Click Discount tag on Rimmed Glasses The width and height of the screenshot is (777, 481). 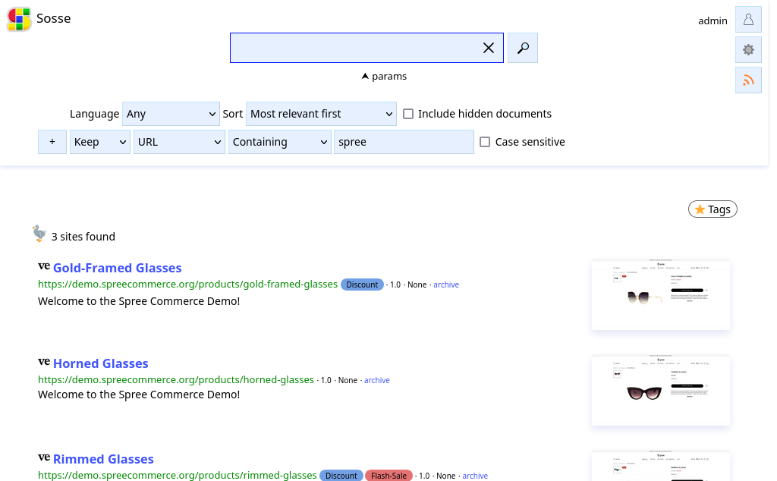pyautogui.click(x=341, y=476)
